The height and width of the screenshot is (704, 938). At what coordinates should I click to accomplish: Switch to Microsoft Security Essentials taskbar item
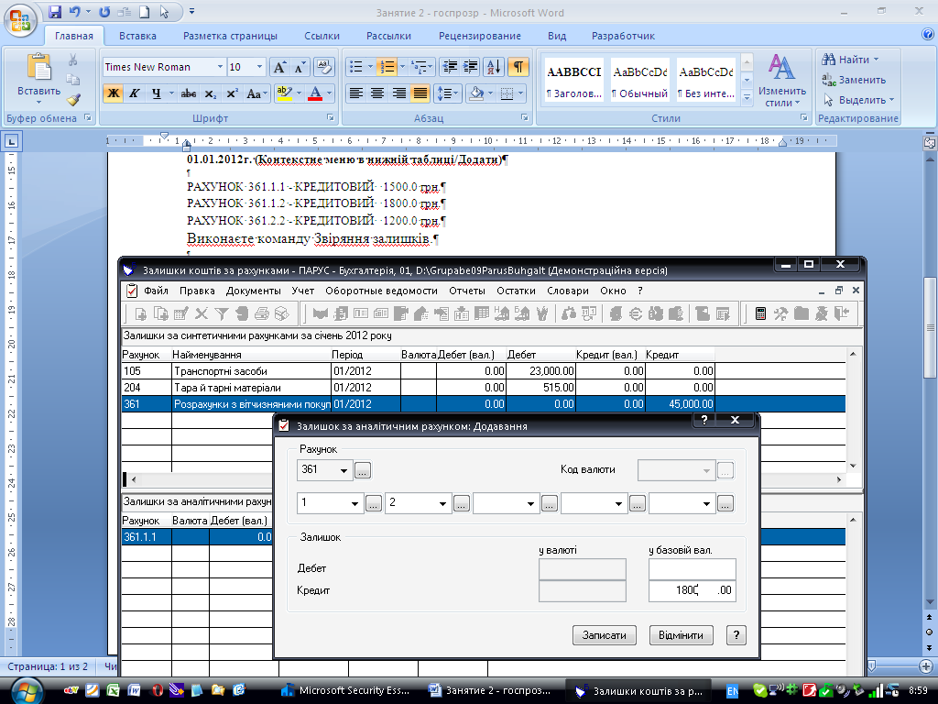point(345,691)
